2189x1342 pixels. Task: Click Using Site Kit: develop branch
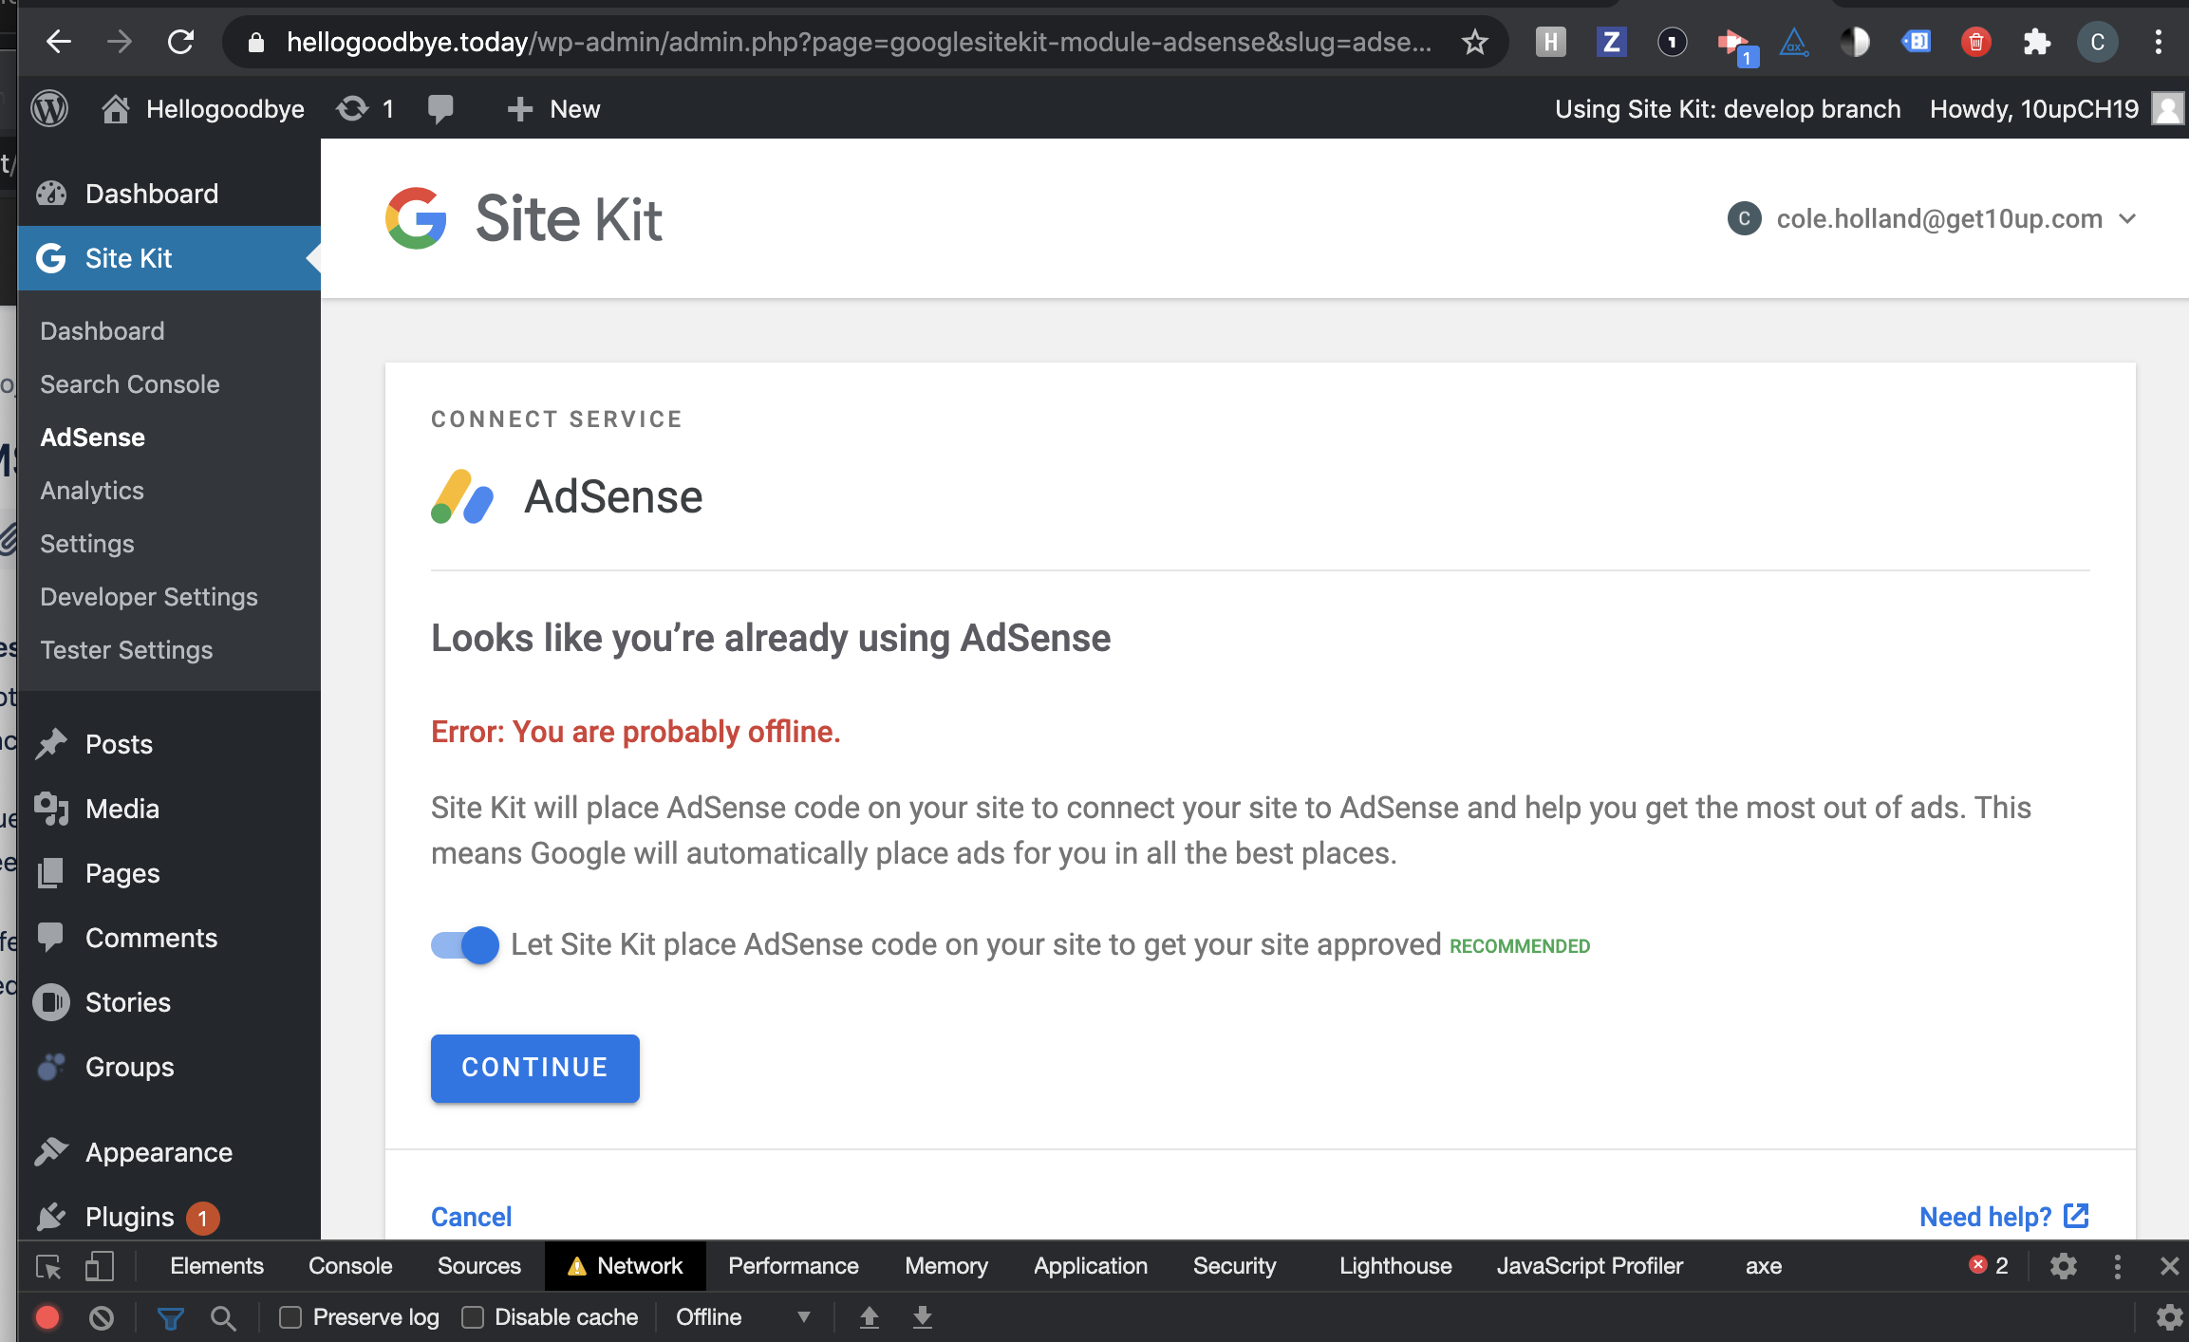pos(1727,109)
